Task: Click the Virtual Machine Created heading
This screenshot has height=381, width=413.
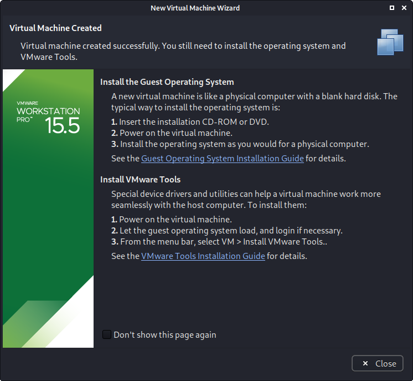Action: point(55,28)
